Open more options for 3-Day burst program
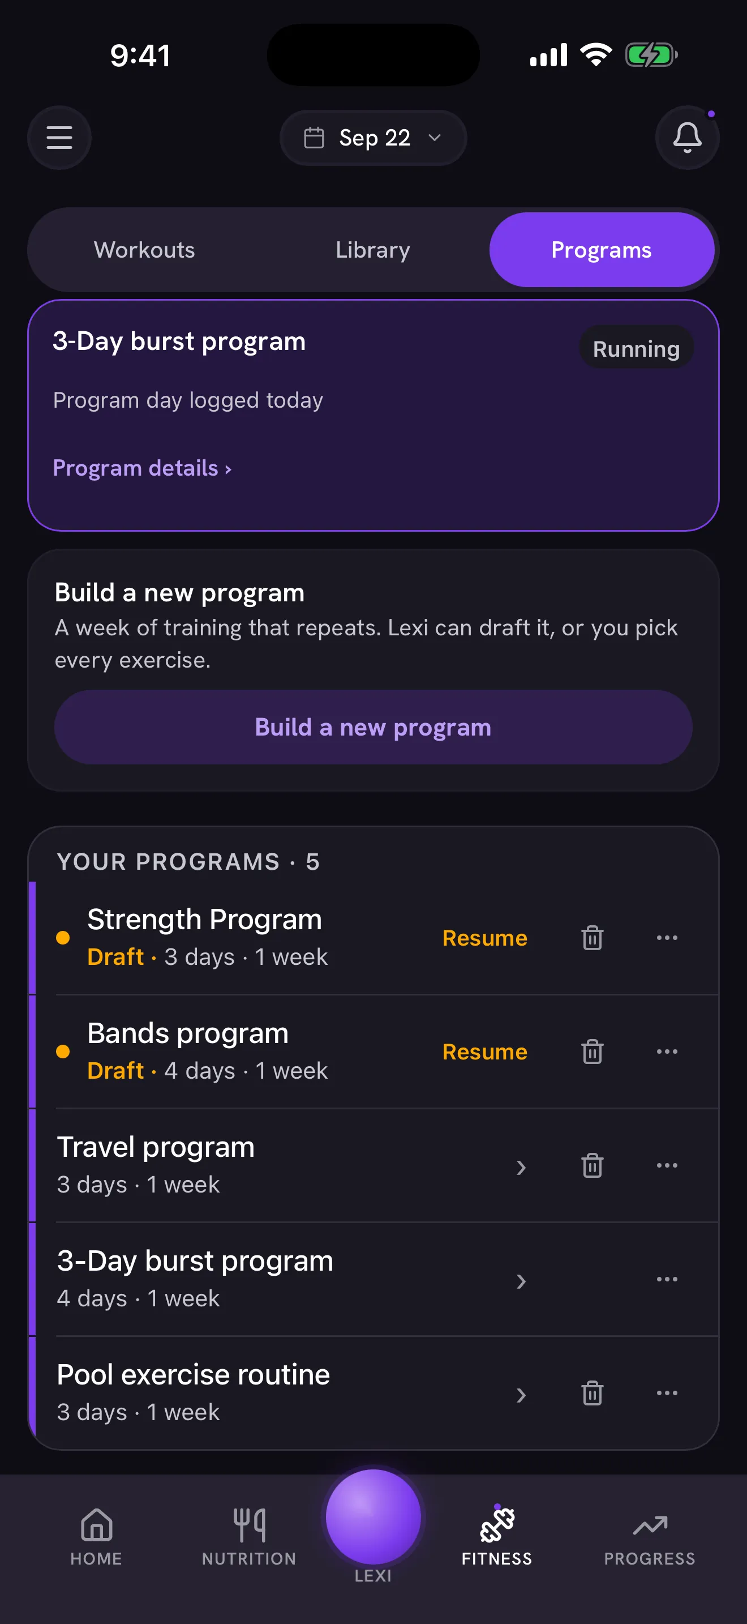Viewport: 747px width, 1624px height. point(667,1279)
